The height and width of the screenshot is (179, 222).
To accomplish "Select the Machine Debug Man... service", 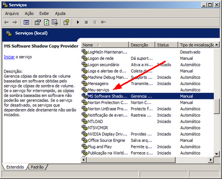I will 108,77.
